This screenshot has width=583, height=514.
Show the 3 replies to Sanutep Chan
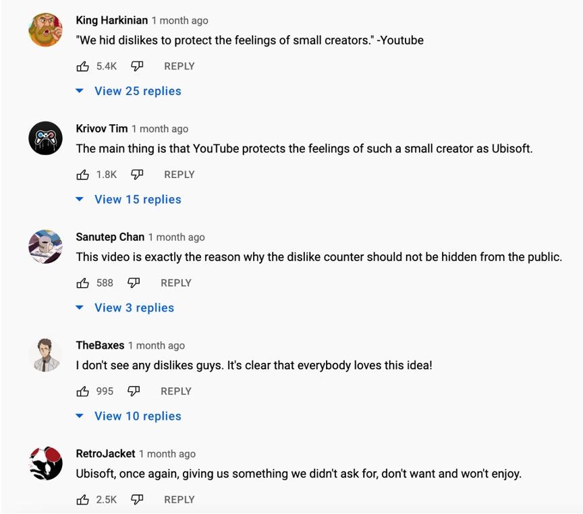(x=134, y=308)
